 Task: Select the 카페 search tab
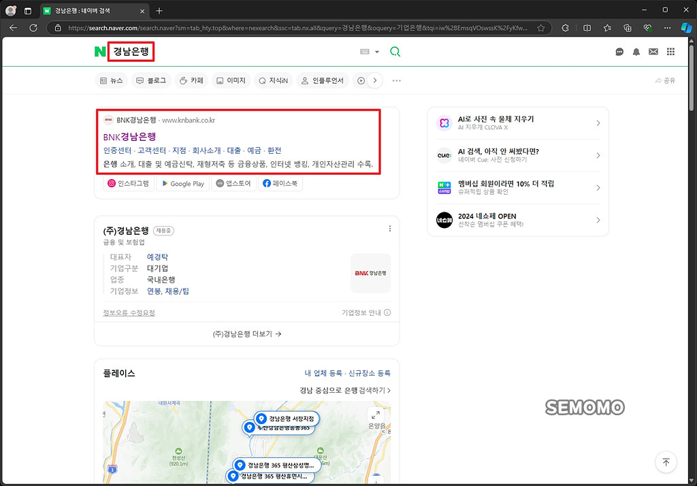(191, 80)
